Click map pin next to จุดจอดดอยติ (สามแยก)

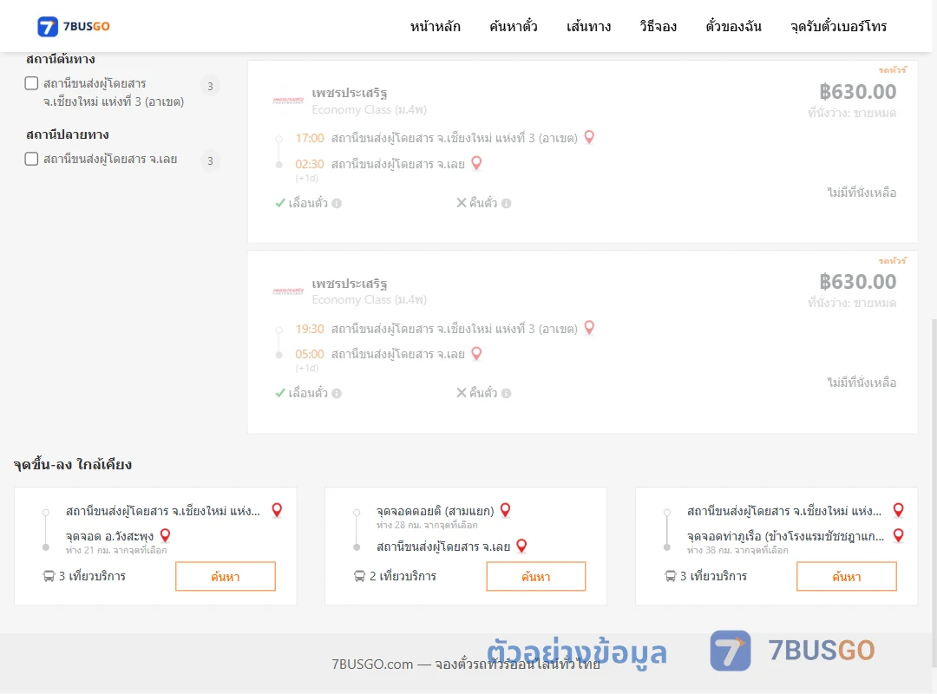tap(505, 510)
